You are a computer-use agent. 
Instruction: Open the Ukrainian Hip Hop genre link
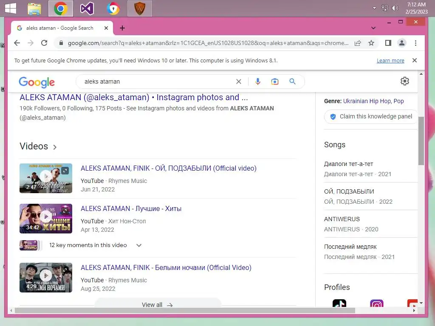coord(367,101)
